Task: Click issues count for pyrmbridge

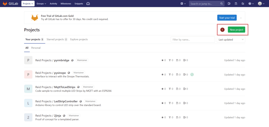Action: click(x=186, y=60)
